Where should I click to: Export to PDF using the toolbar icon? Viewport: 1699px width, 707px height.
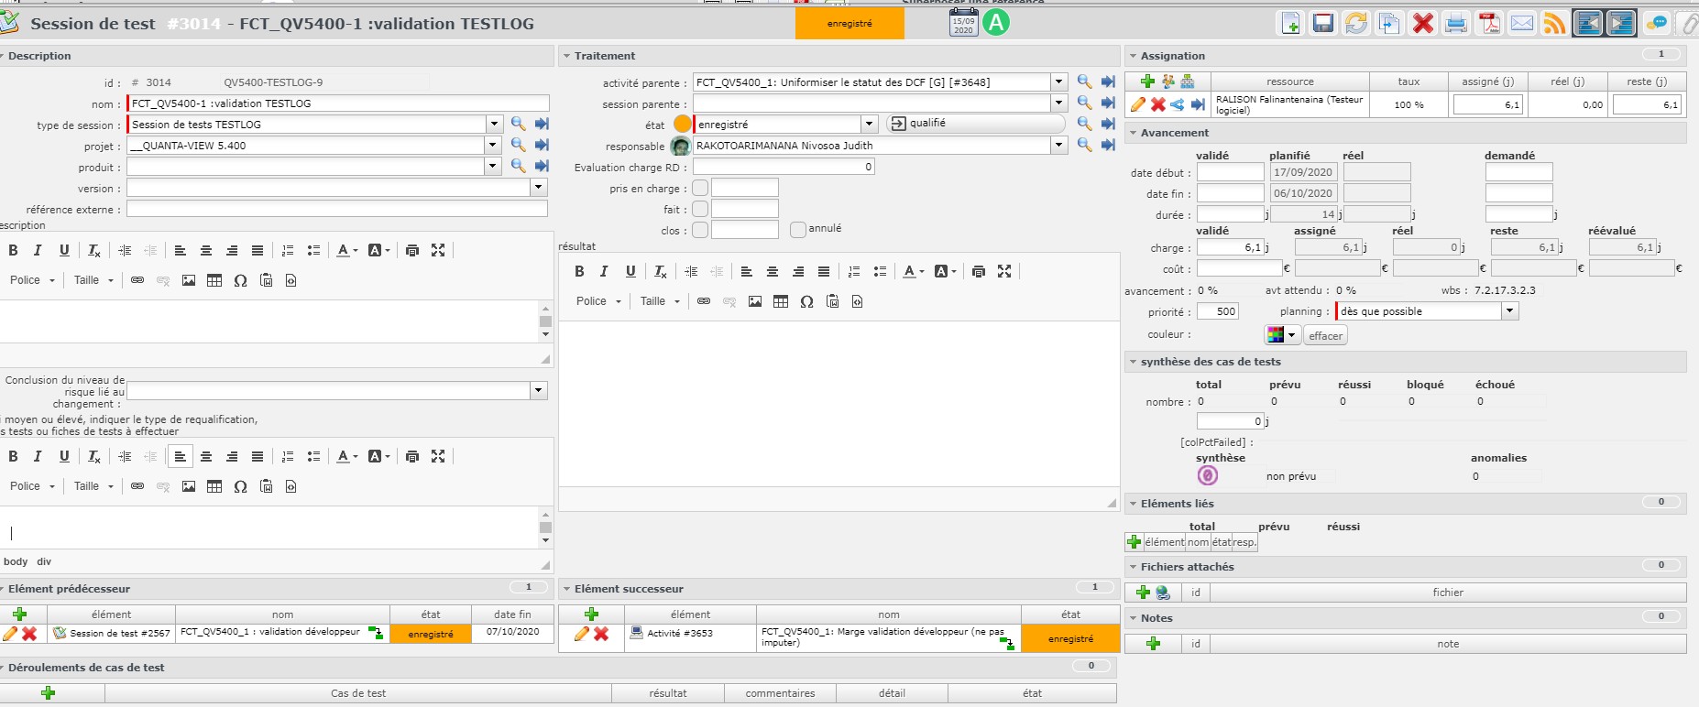pyautogui.click(x=1489, y=24)
